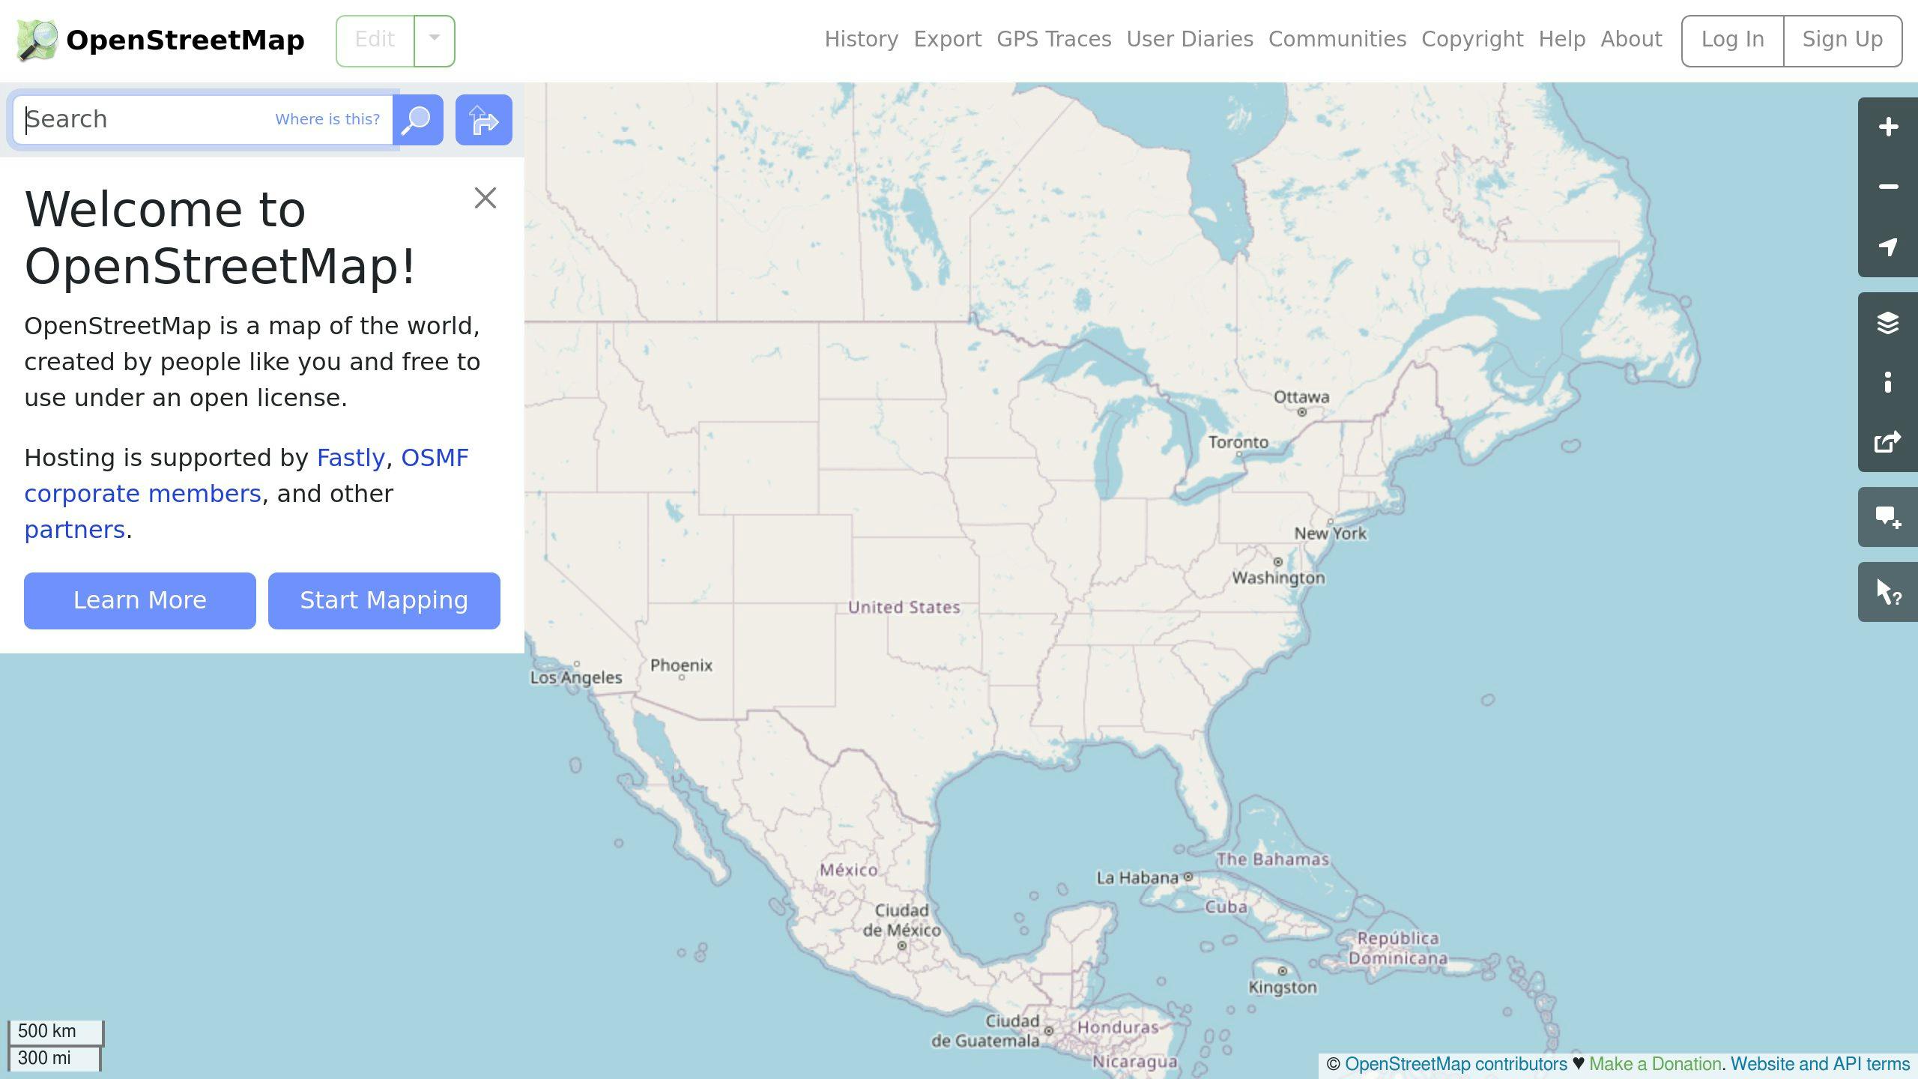Zoom in on the map
Screen dimensions: 1918x1079
[x=1887, y=126]
